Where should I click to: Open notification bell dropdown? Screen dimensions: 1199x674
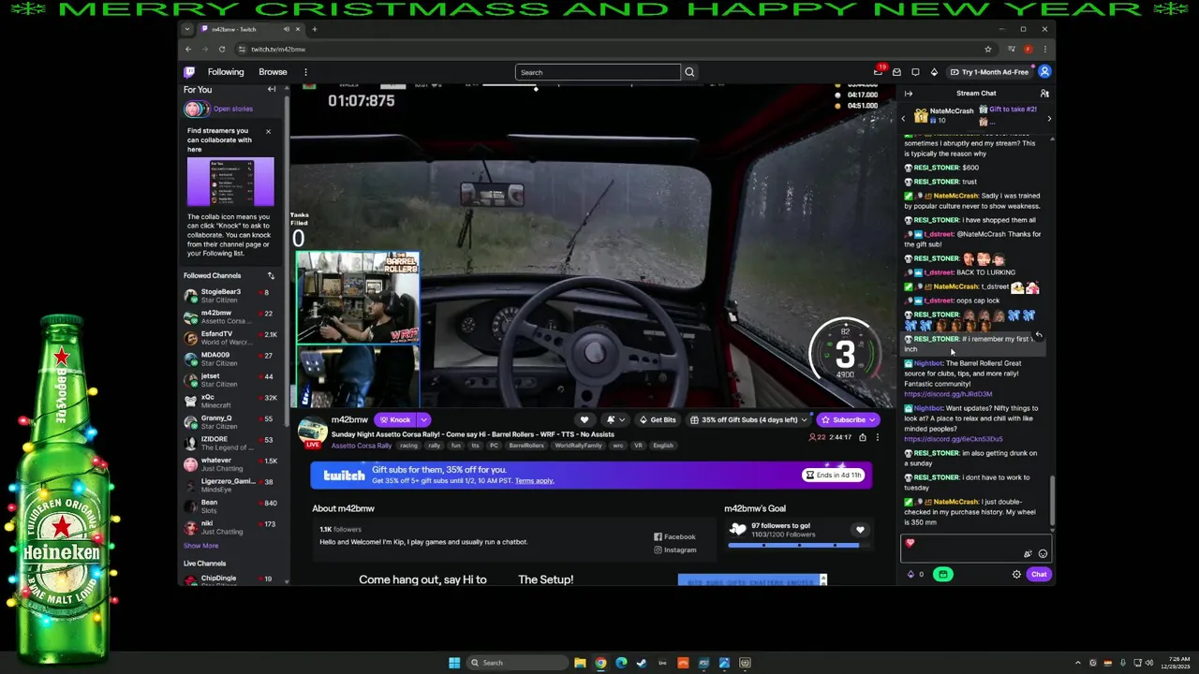(614, 419)
